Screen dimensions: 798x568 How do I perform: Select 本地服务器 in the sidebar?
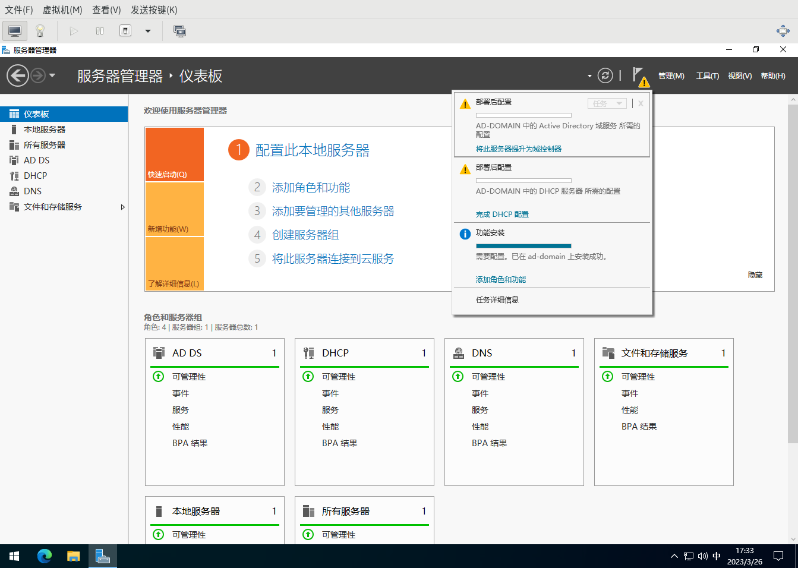[64, 130]
